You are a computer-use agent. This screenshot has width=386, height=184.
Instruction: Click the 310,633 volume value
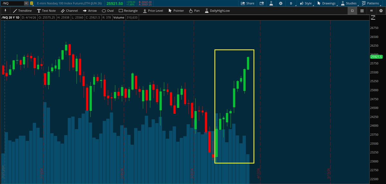click(132, 17)
